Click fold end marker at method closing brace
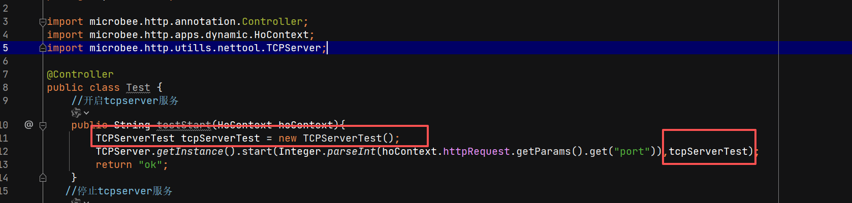The image size is (852, 203). [x=43, y=178]
